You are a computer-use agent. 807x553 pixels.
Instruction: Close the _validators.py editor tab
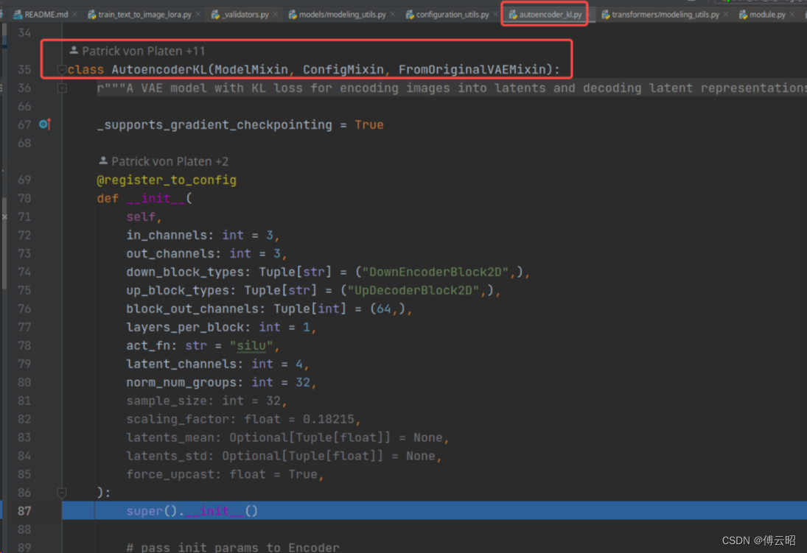(277, 13)
